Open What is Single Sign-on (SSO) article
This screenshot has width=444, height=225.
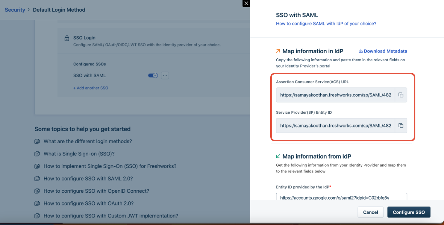tap(79, 154)
